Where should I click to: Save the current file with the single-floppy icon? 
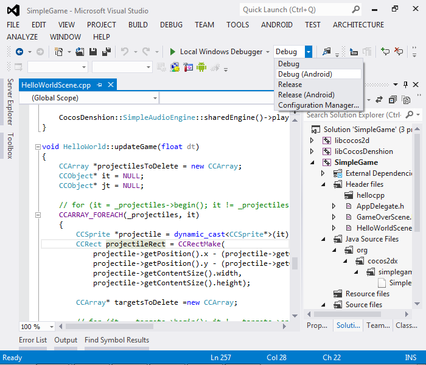click(93, 52)
